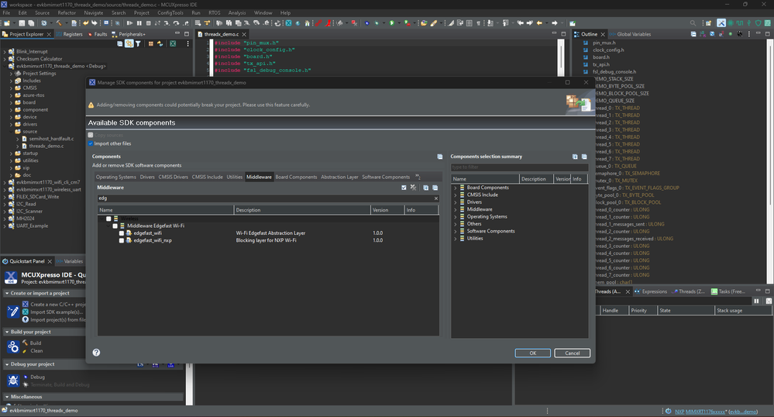Viewport: 774px width, 417px height.
Task: Clear the Middleware filter text with the X
Action: click(x=436, y=198)
